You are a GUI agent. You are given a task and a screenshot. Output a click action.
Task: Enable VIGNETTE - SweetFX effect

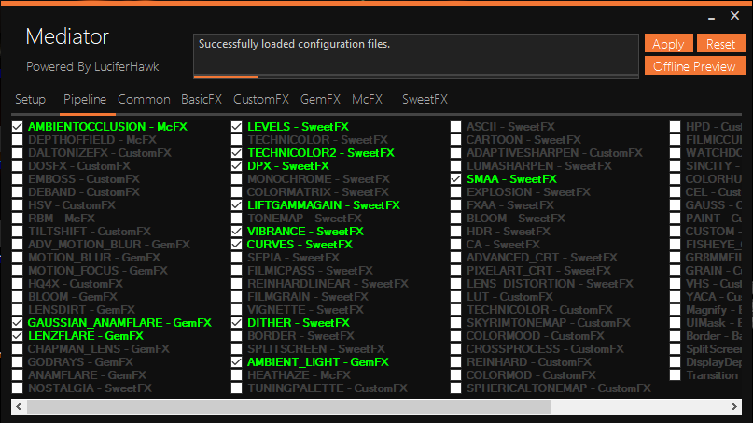236,310
